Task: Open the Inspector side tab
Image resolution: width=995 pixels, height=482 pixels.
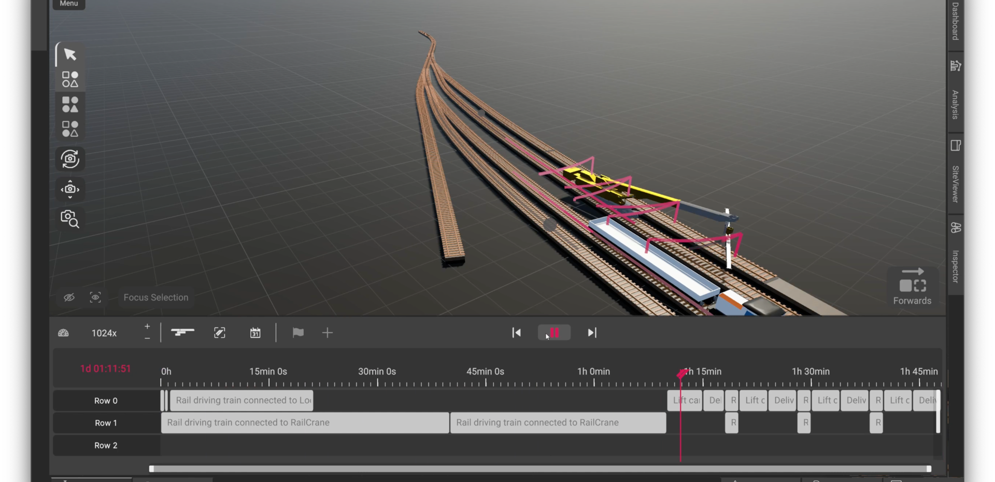Action: pos(956,266)
